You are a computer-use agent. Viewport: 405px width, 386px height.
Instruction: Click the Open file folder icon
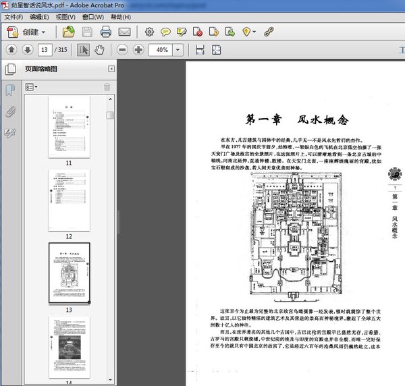(68, 32)
